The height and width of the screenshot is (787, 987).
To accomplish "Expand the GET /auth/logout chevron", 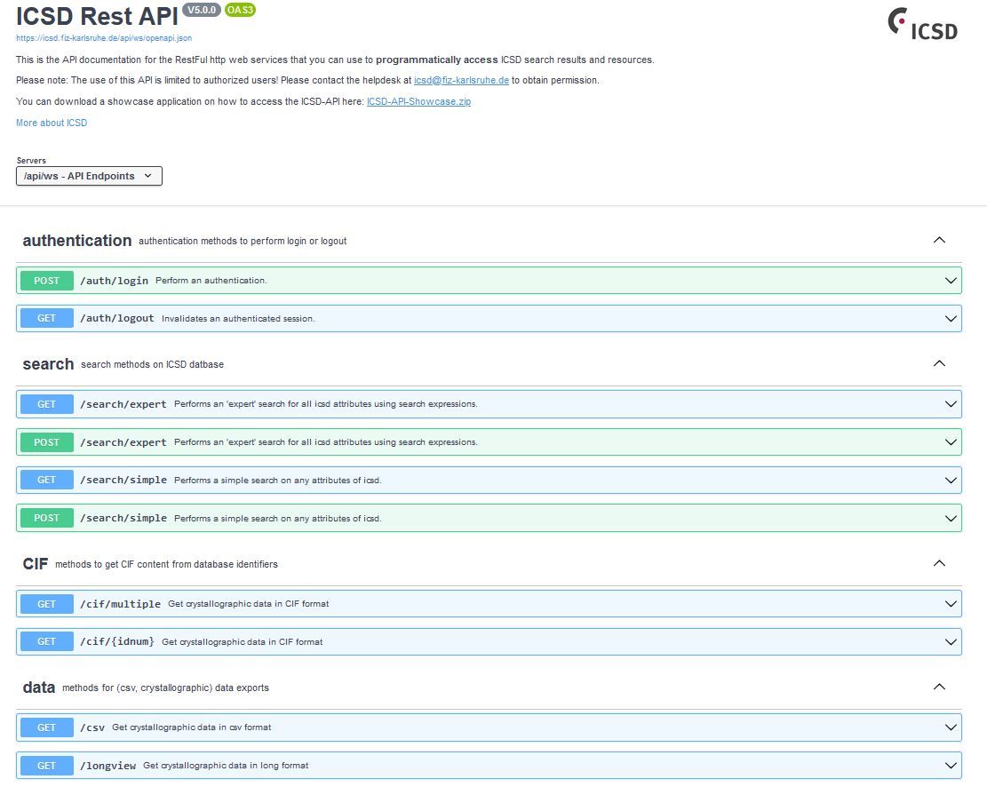I will click(951, 319).
